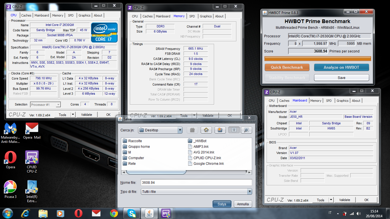Open the Malwarebytes Anti-Malware desktop shortcut
390x219 pixels.
(11, 133)
